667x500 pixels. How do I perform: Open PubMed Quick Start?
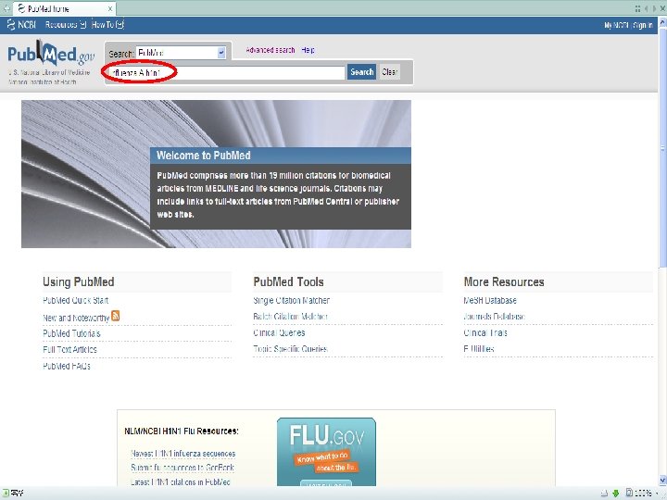pos(76,301)
